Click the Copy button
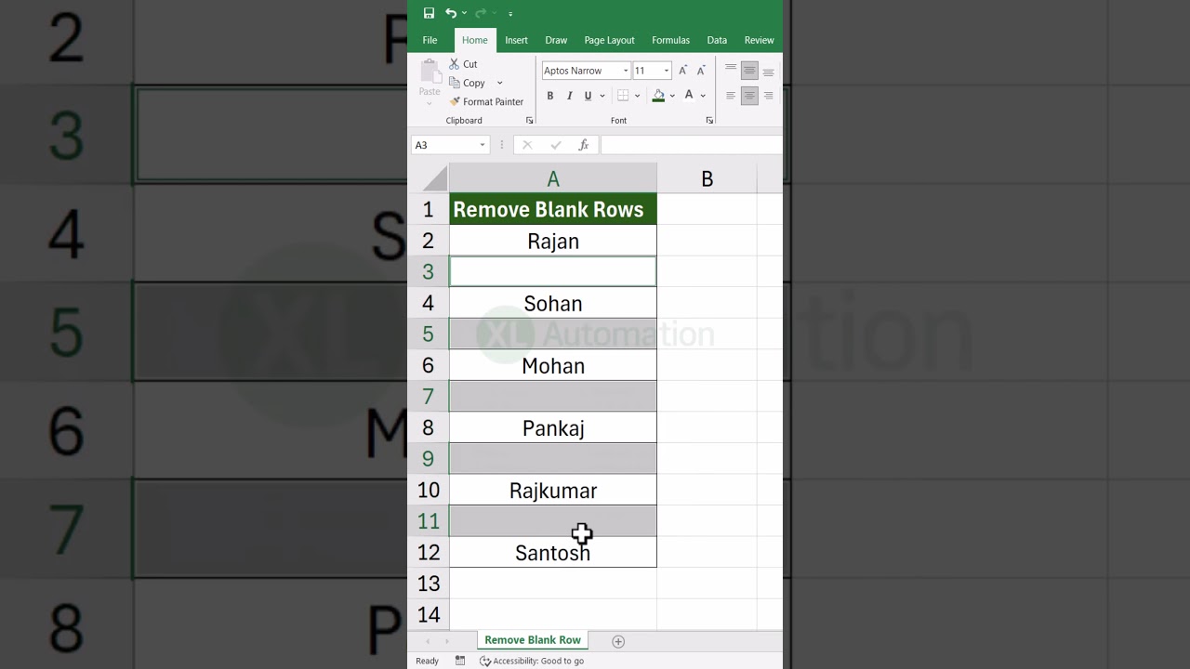 (x=468, y=83)
